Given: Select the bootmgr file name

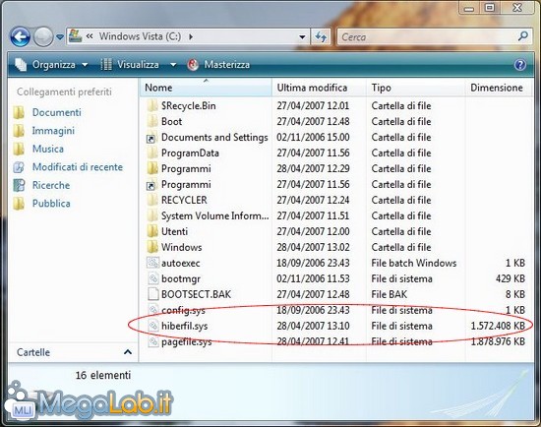Looking at the screenshot, I should pos(181,278).
